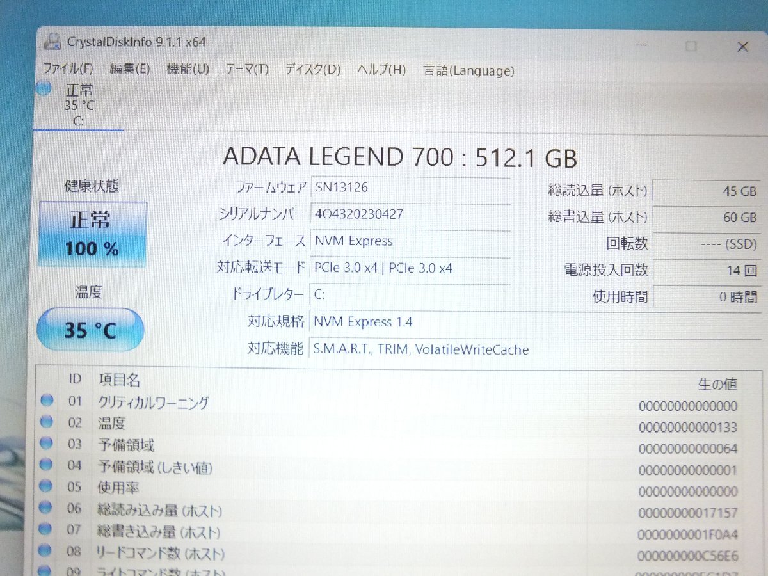Open the テーマ(T) menu
Viewport: 768px width, 576px height.
(247, 70)
